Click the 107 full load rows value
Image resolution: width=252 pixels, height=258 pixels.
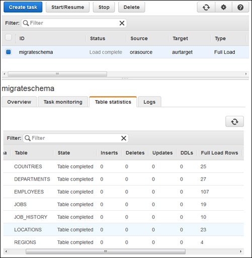coord(205,192)
